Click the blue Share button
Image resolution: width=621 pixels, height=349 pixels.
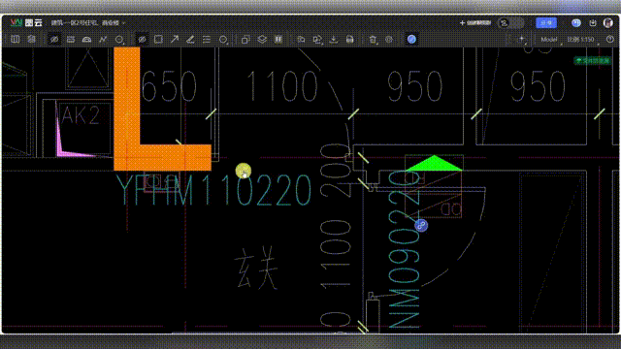(546, 23)
